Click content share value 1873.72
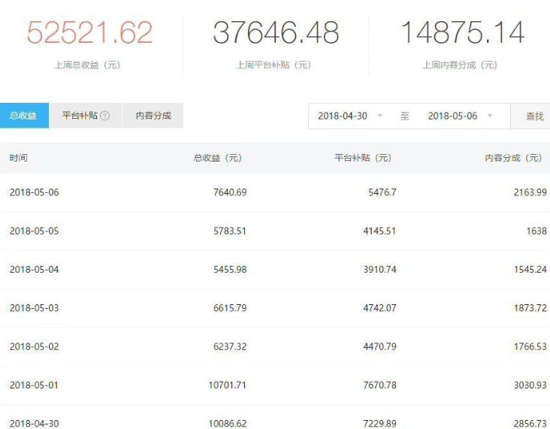 (530, 308)
